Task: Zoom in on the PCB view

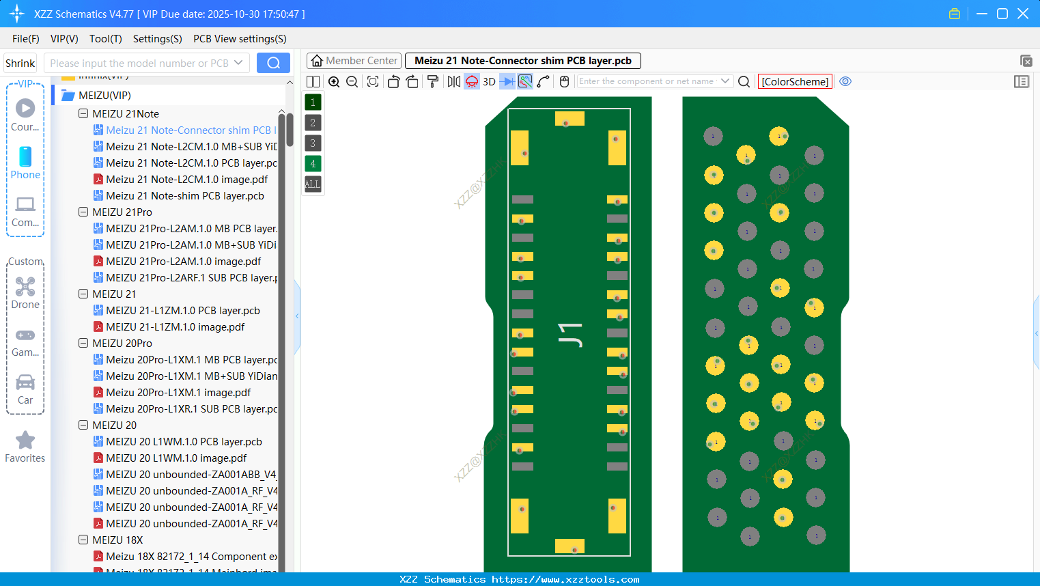Action: click(334, 82)
